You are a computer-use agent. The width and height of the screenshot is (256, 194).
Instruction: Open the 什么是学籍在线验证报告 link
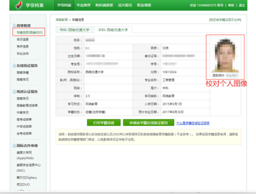point(193,123)
